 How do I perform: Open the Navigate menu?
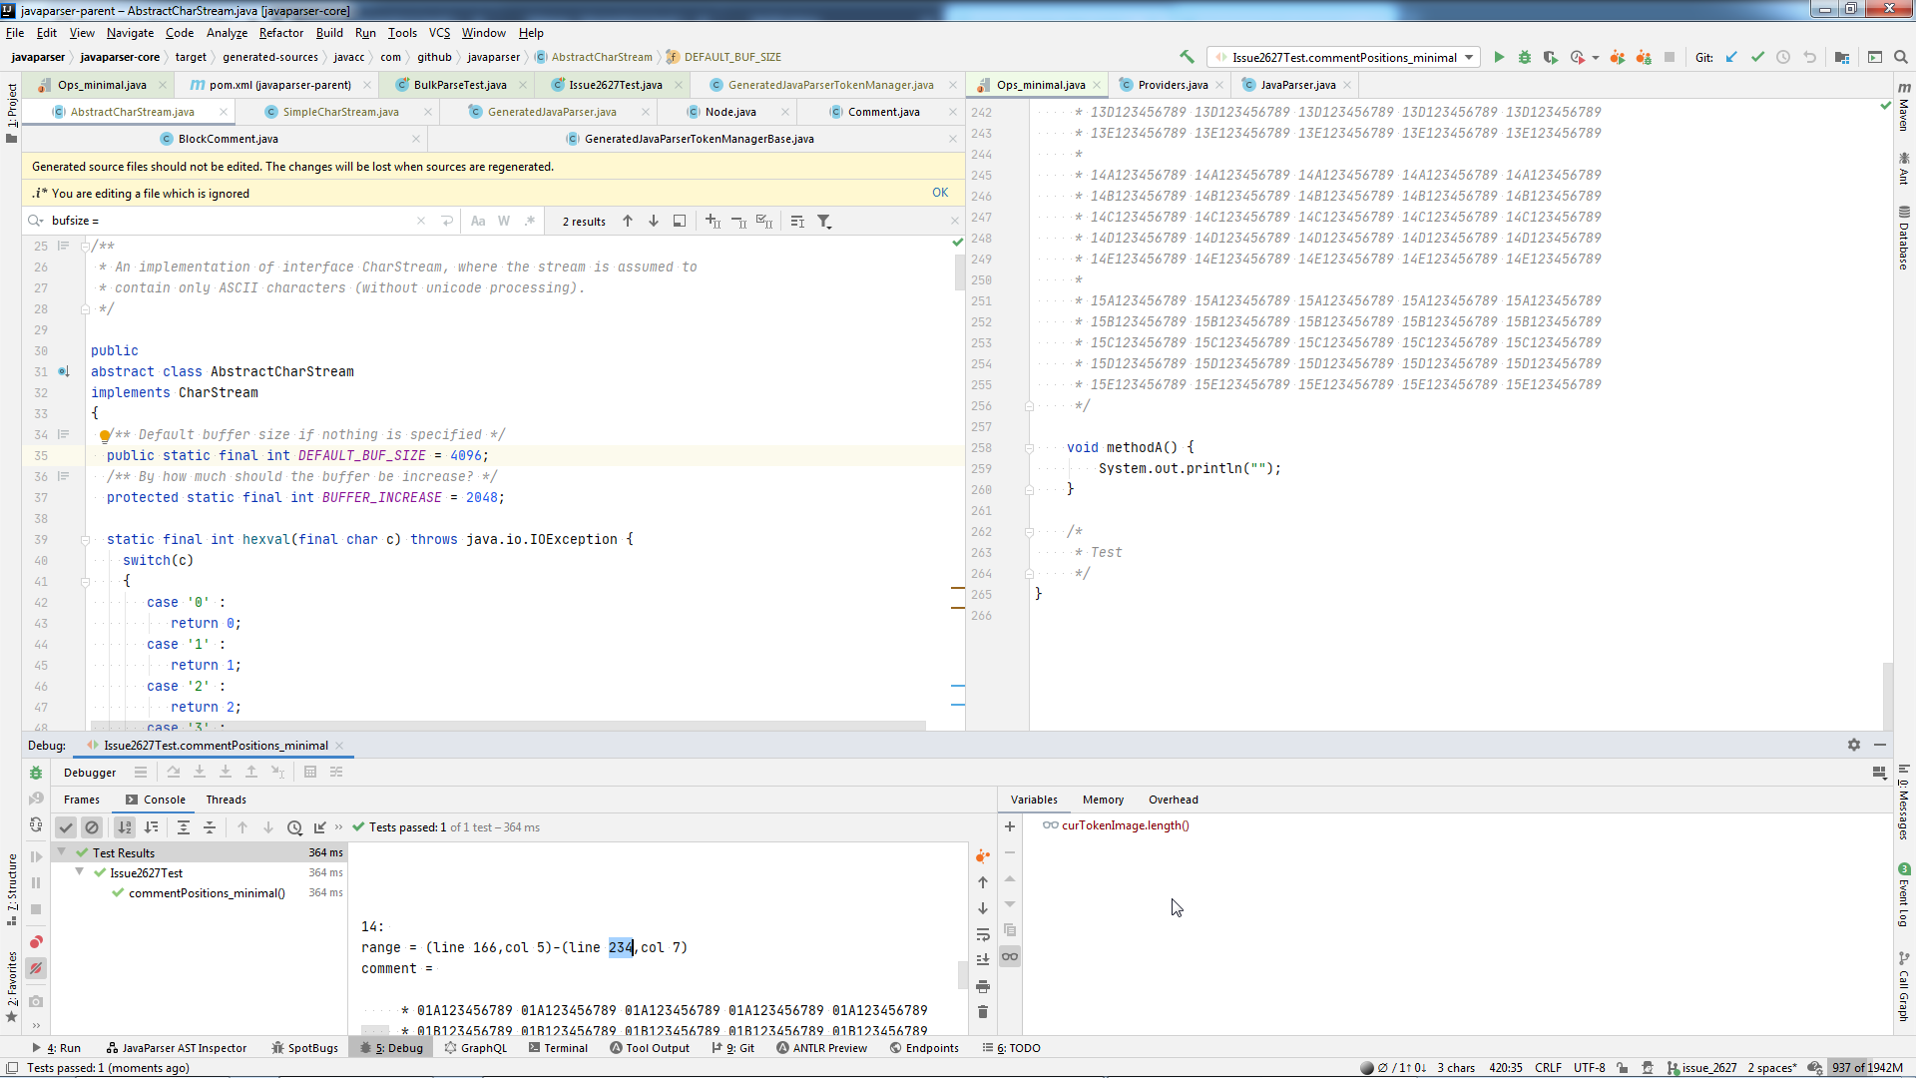(x=130, y=33)
